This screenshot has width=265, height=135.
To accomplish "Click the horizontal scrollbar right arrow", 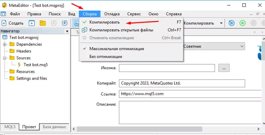I will pos(259,129).
